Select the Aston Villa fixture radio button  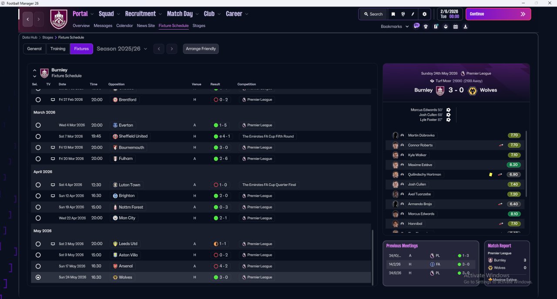coord(38,255)
